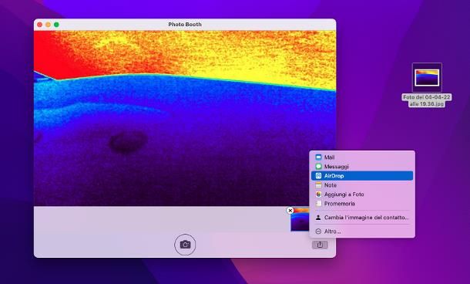Select the captured photo thumbnail in the strip
This screenshot has height=284, width=470.
pos(300,220)
